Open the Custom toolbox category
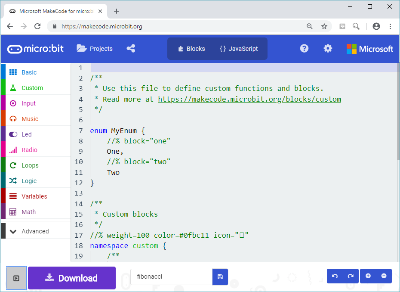400x292 pixels. 36,88
